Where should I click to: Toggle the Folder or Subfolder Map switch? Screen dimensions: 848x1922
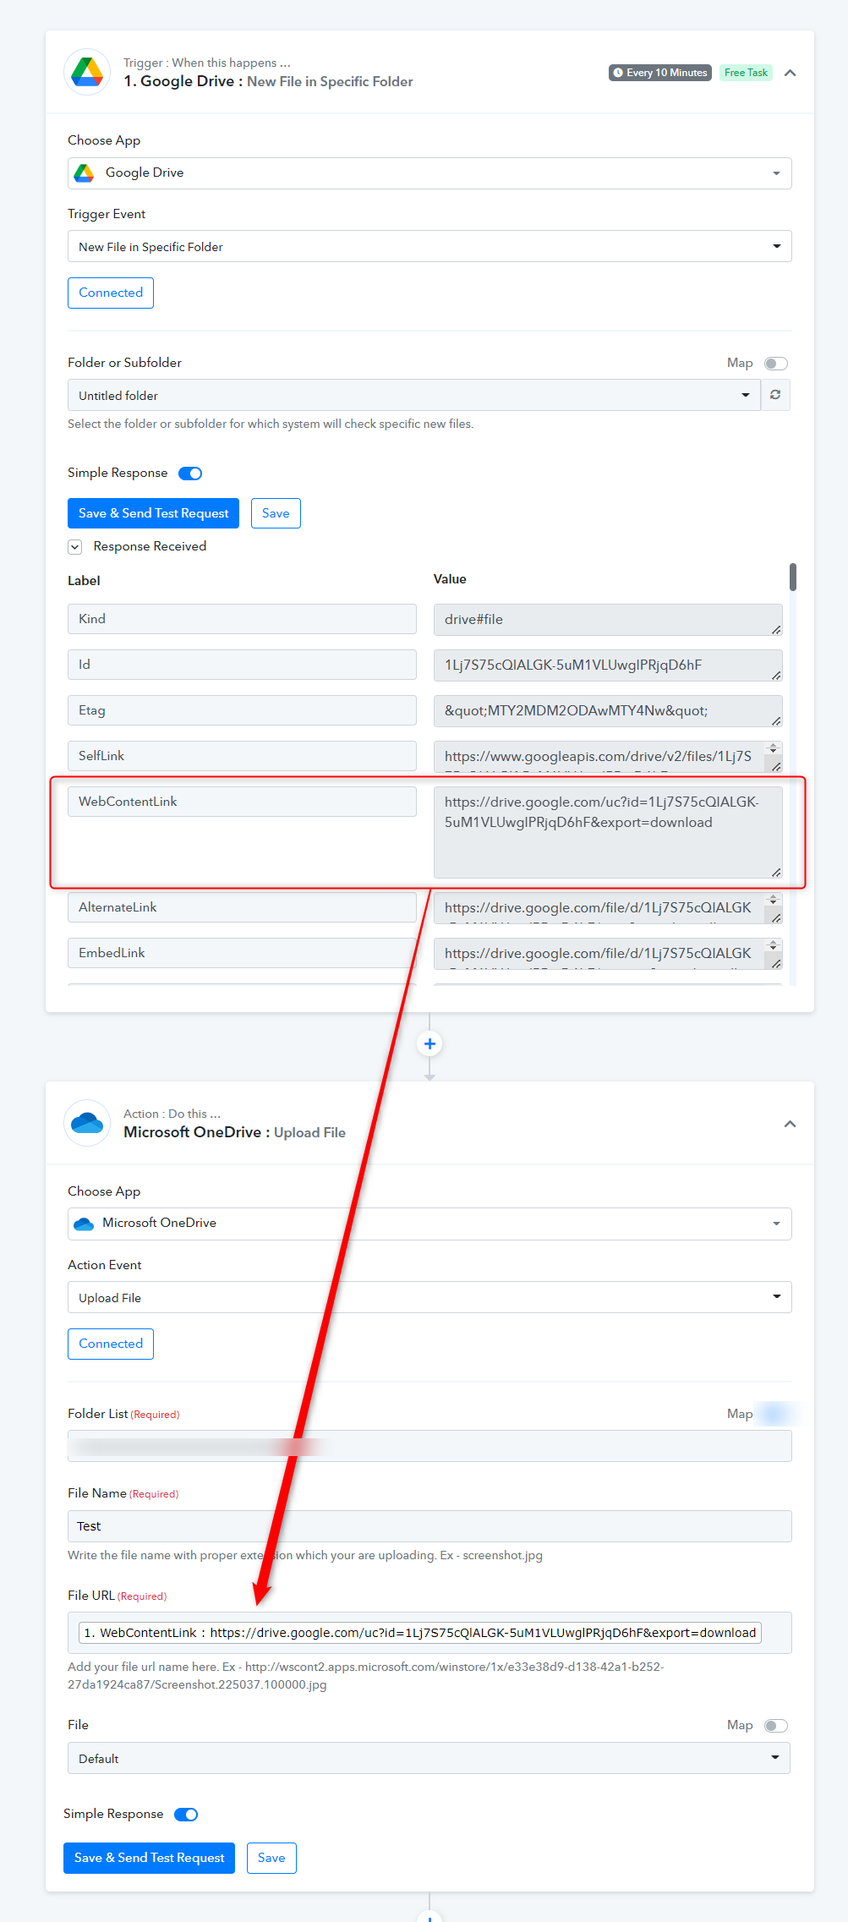pos(776,364)
